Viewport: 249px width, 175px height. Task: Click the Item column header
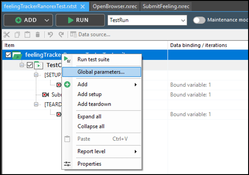(x=85, y=45)
